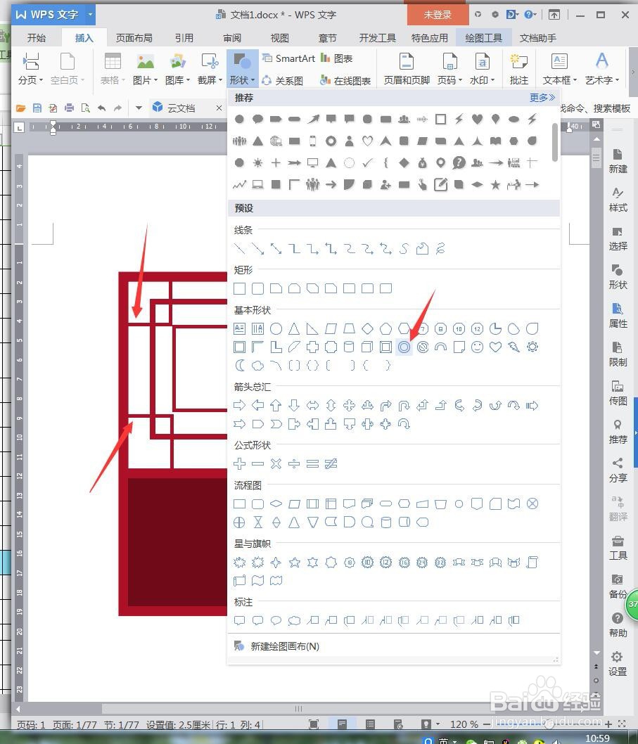This screenshot has width=638, height=744.
Task: Pick the right arrow in block arrows
Action: pos(240,405)
